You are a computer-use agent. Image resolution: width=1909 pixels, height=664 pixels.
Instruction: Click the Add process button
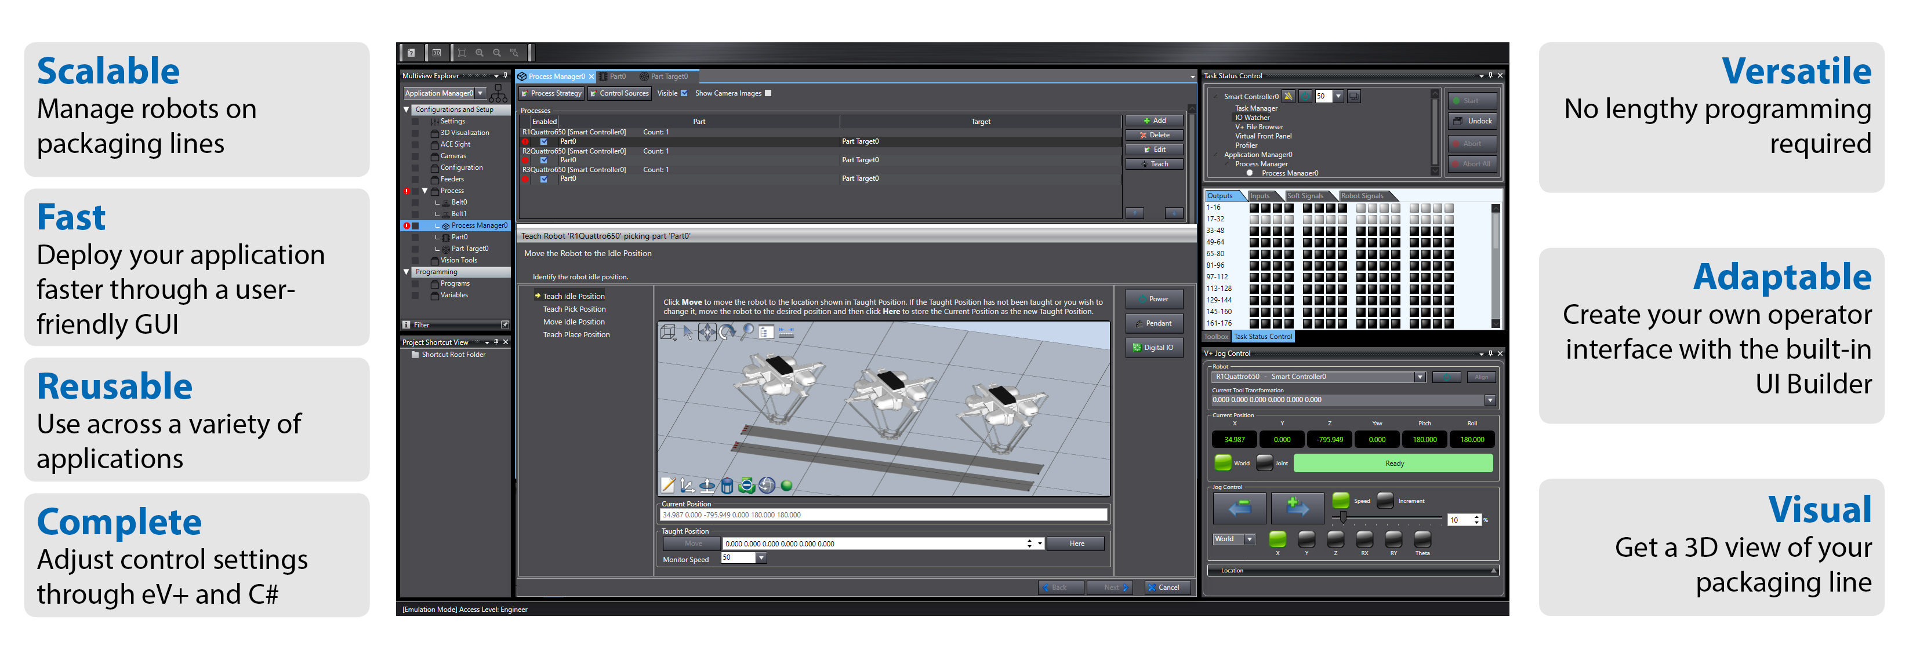coord(1154,121)
